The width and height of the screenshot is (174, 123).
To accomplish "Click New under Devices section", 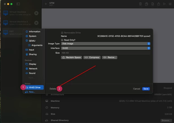I will [31, 78].
